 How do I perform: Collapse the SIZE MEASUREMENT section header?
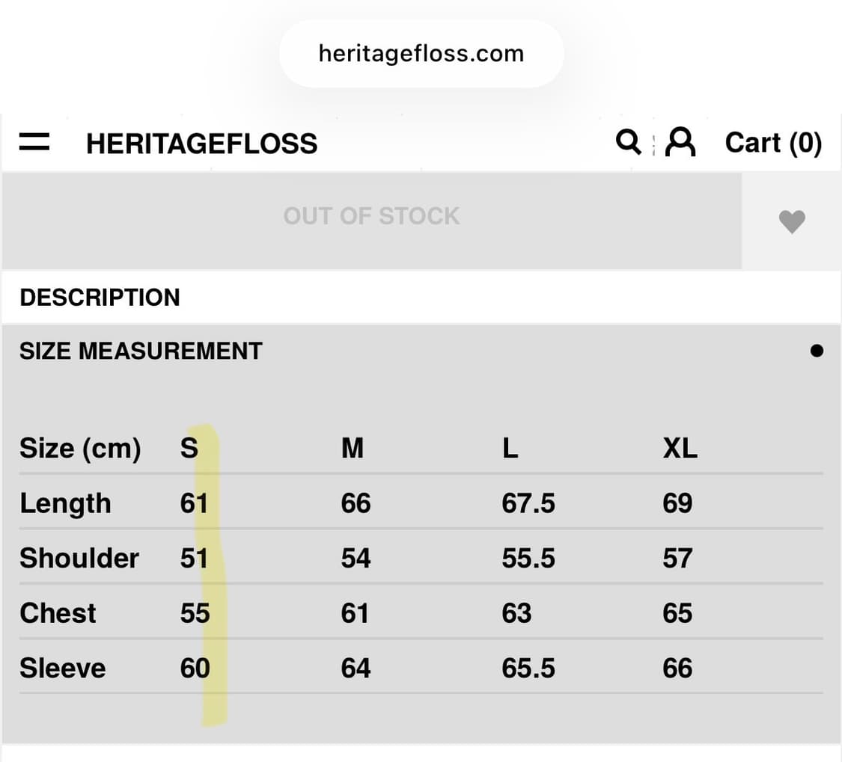point(141,351)
